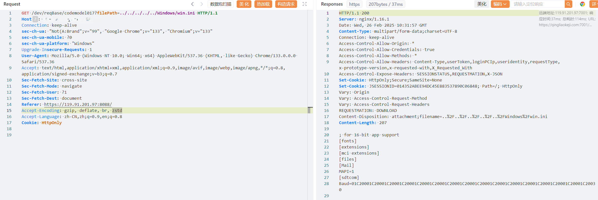This screenshot has width=598, height=200.
Task: Click the Upgrade-Insecure-Requests: 1 line
Action: (x=57, y=49)
